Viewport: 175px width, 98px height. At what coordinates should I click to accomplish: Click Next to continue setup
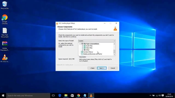(x=102, y=68)
